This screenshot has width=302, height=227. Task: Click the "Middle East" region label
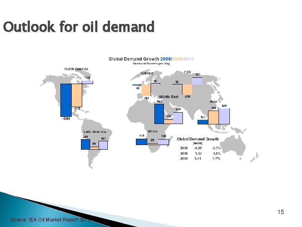point(169,97)
